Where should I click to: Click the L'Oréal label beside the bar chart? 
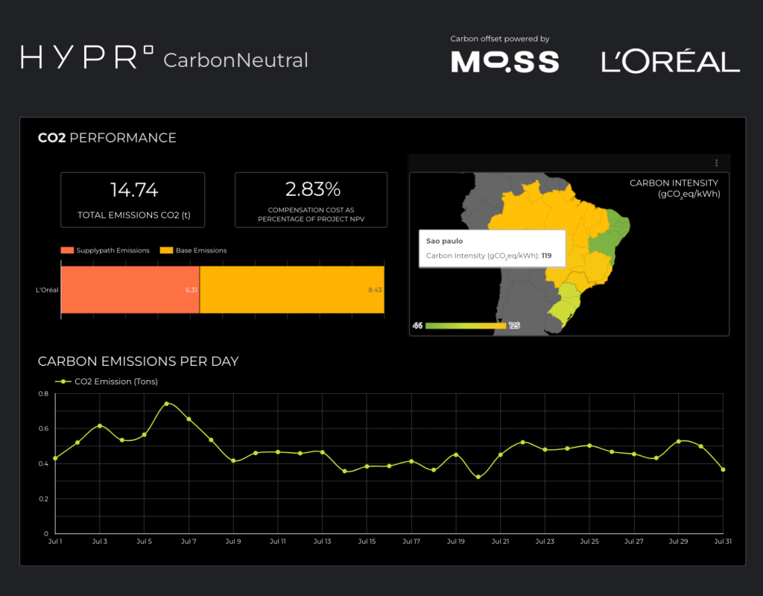(47, 290)
